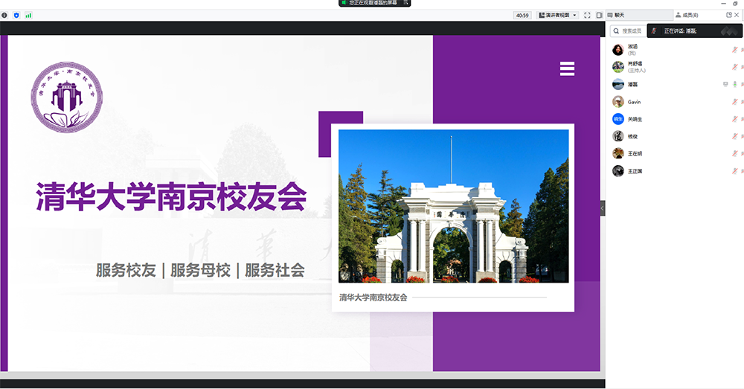Select the 关晓生 name in members list
Screen dimensions: 744x389
(x=635, y=120)
